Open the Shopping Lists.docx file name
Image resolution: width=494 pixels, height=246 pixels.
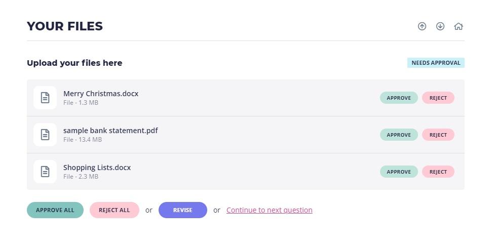tap(97, 168)
